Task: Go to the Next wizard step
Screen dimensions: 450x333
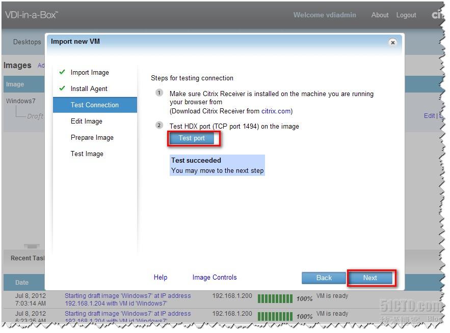Action: 370,278
